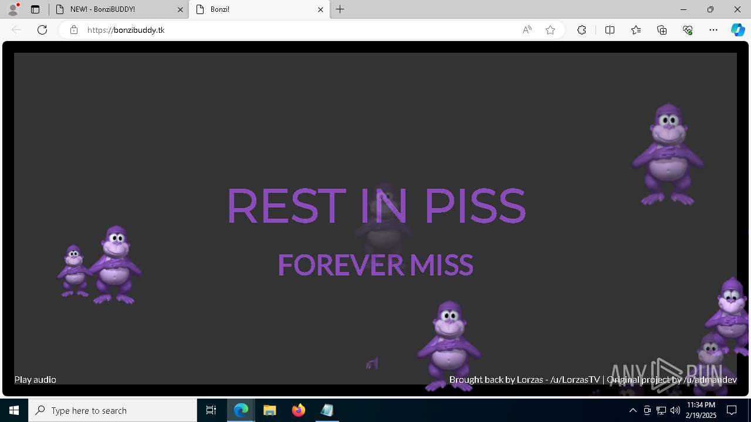Click the FOREVER MISS text
751x422 pixels.
375,265
